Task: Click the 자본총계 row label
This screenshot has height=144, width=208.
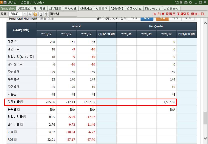Action: coord(14,87)
